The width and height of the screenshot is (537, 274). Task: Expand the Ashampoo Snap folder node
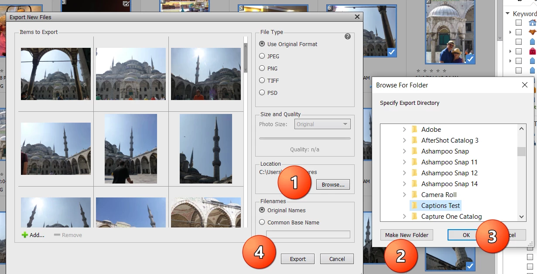coord(404,151)
